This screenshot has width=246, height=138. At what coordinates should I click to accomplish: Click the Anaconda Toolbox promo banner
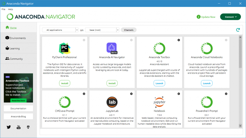pos(18,88)
